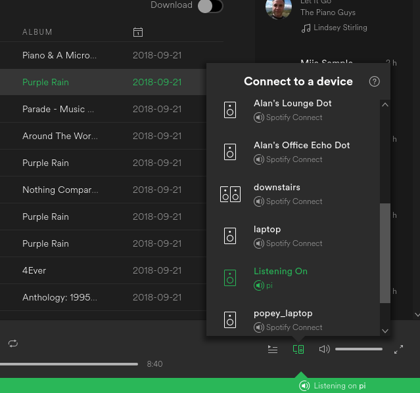Click the Listening on pi bar speaker icon

pyautogui.click(x=304, y=386)
